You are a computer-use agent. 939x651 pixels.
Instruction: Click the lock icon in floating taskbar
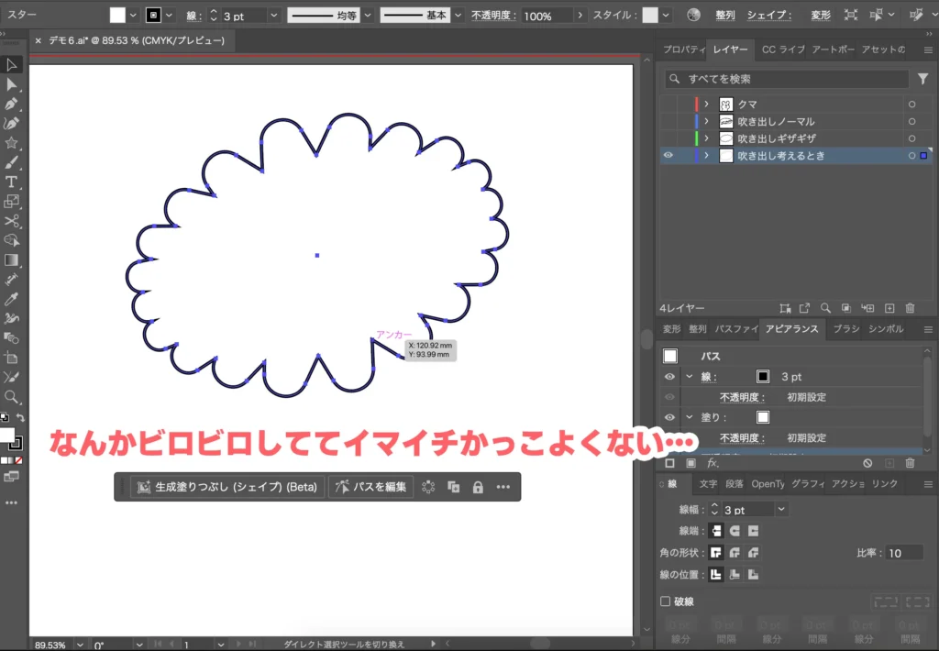478,487
